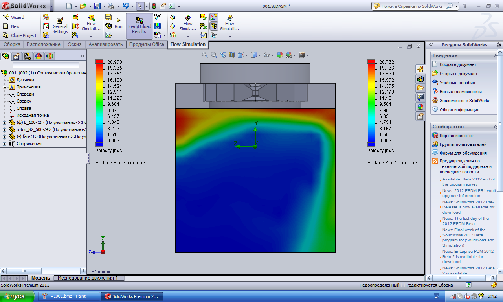This screenshot has height=302, width=503.
Task: Collapse the Введение section in resources panel
Action: (495, 56)
